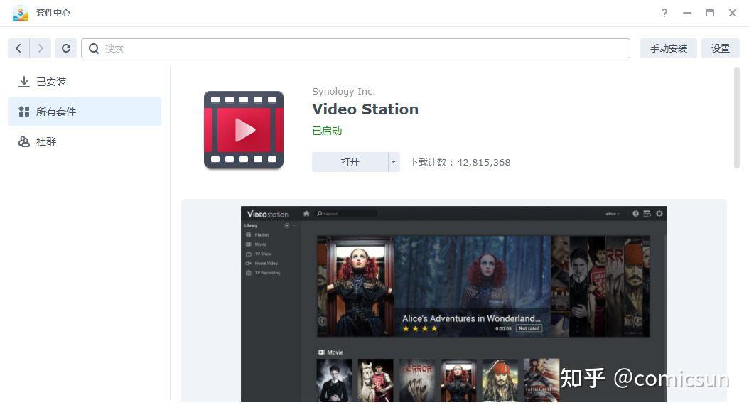Select 已安装 in the sidebar

pos(85,82)
